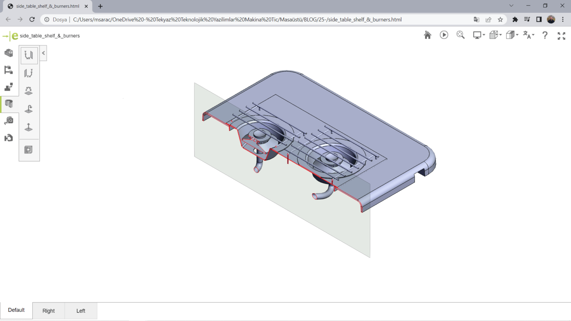The height and width of the screenshot is (321, 571).
Task: Expand the display style shaded-cube dropdown
Action: pyautogui.click(x=512, y=35)
